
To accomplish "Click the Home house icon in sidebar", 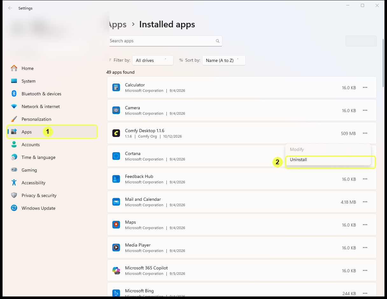I will [x=14, y=68].
